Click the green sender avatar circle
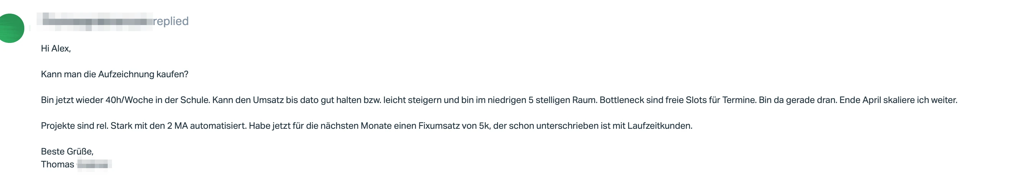The image size is (1021, 181). coord(11,28)
